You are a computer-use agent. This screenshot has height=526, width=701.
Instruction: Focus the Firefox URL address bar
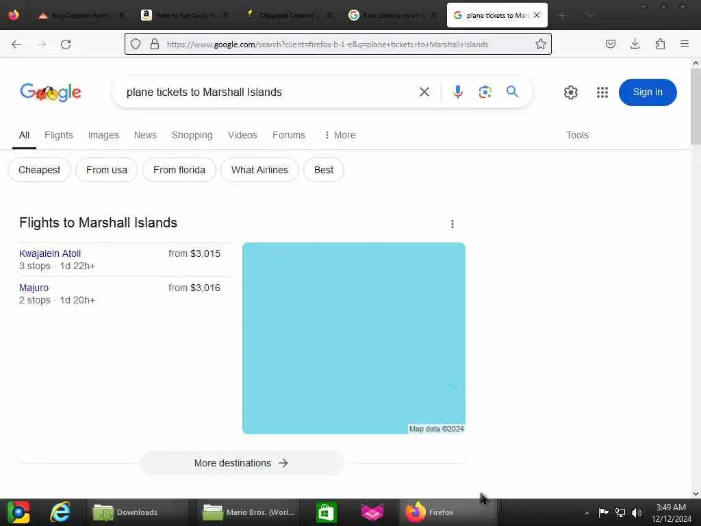338,45
